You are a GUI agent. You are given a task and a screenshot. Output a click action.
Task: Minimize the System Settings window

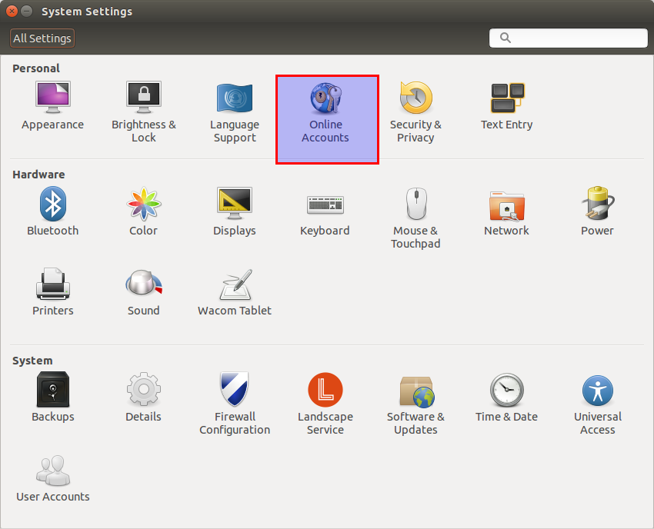[27, 12]
